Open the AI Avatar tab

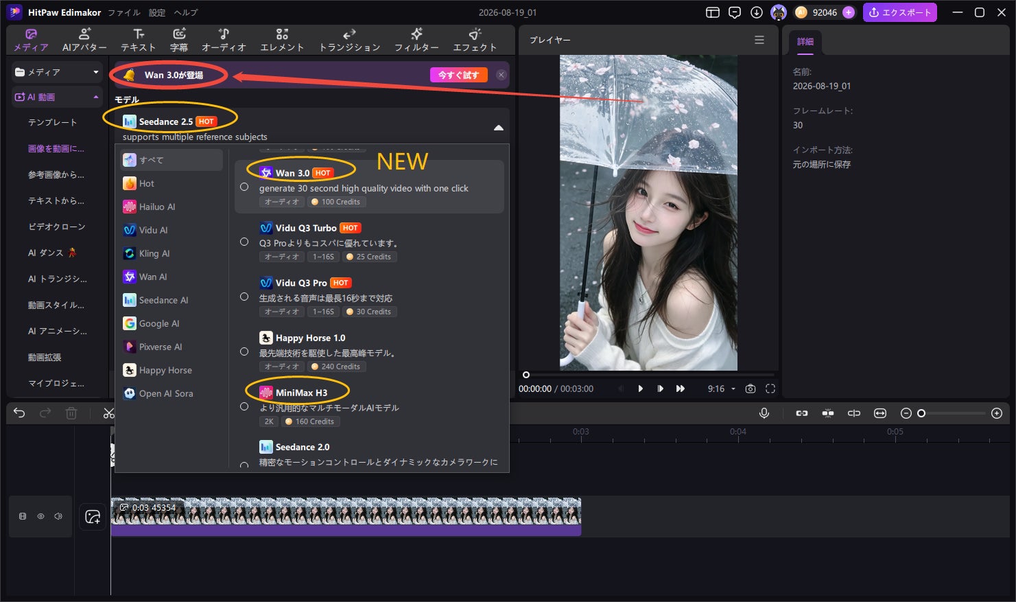pyautogui.click(x=84, y=40)
